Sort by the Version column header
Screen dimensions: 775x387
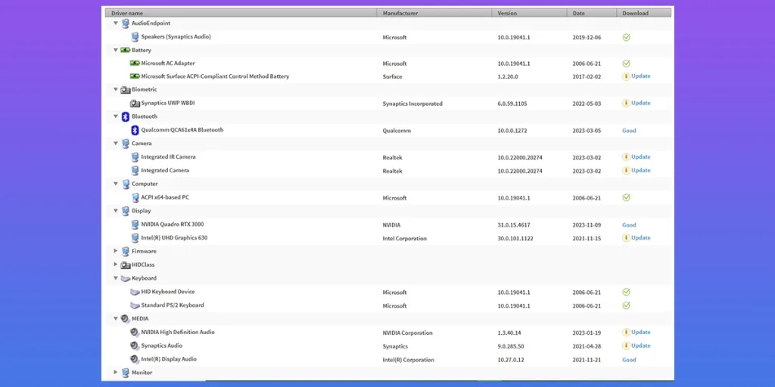coord(529,13)
